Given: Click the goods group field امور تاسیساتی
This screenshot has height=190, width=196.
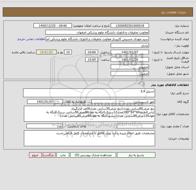Looking at the screenshot, I should pyautogui.click(x=123, y=102).
